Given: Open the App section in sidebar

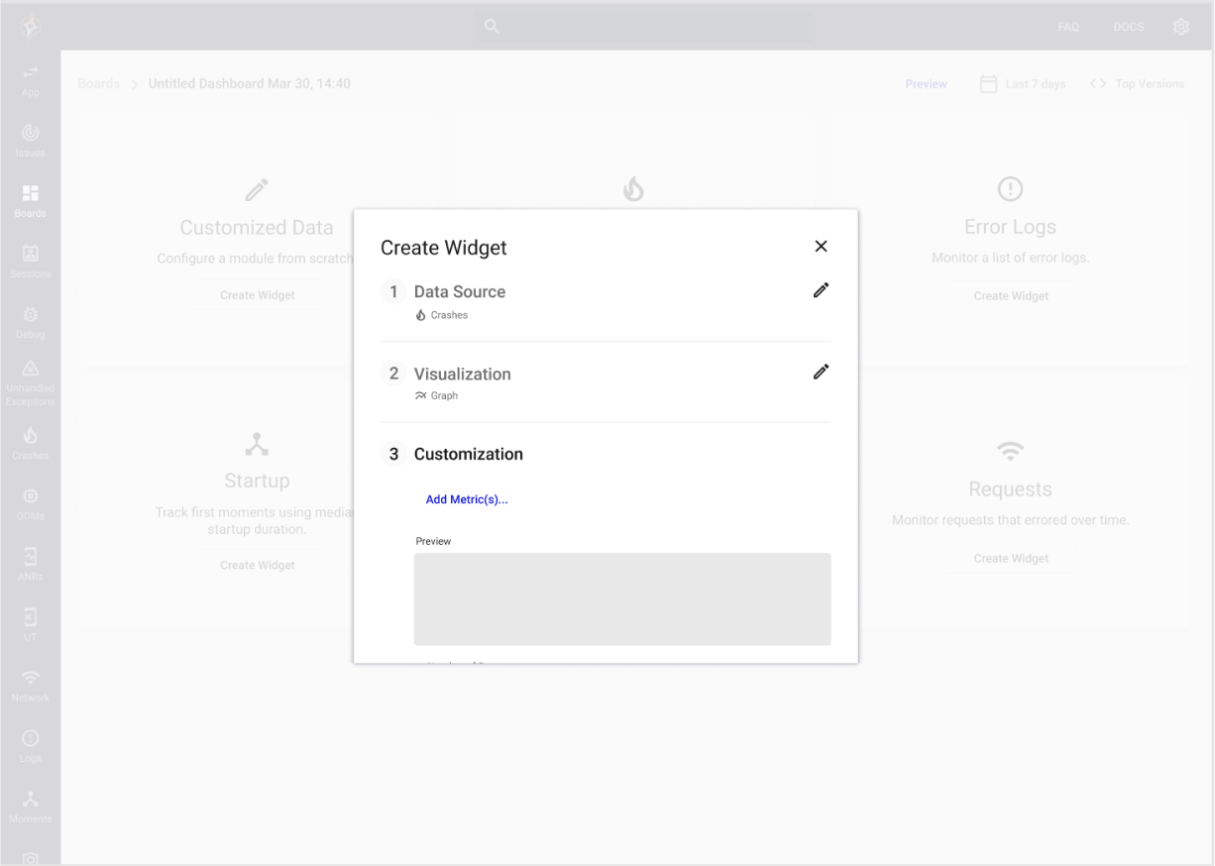Looking at the screenshot, I should coord(30,80).
